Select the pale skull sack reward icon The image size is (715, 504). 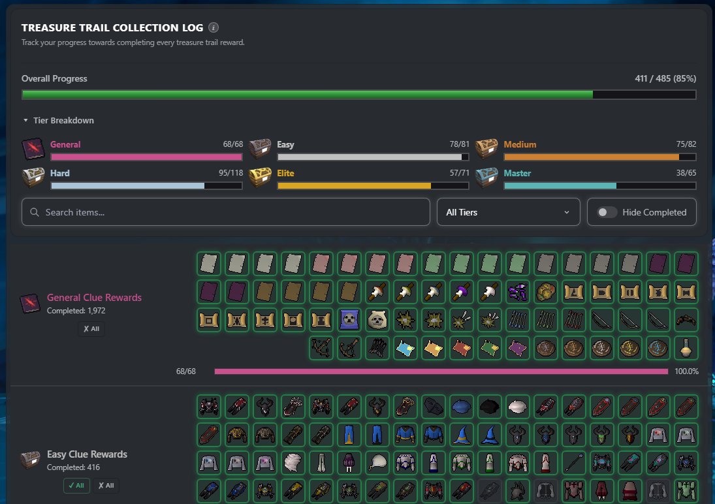[x=377, y=320]
